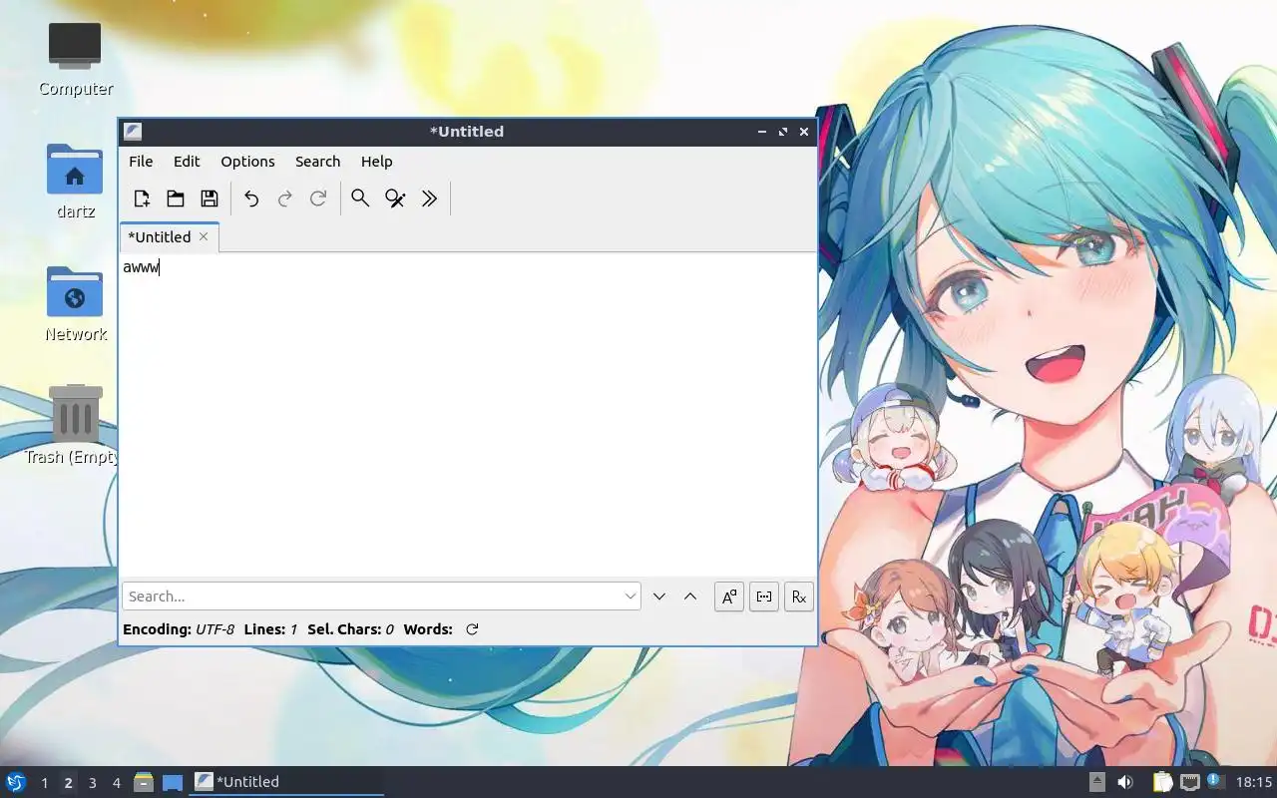Click the Redo arrow icon
The height and width of the screenshot is (798, 1277).
coord(284,199)
